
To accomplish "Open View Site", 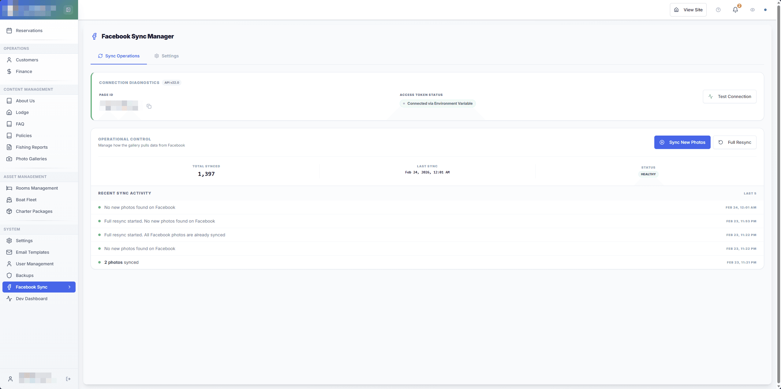I will (688, 9).
